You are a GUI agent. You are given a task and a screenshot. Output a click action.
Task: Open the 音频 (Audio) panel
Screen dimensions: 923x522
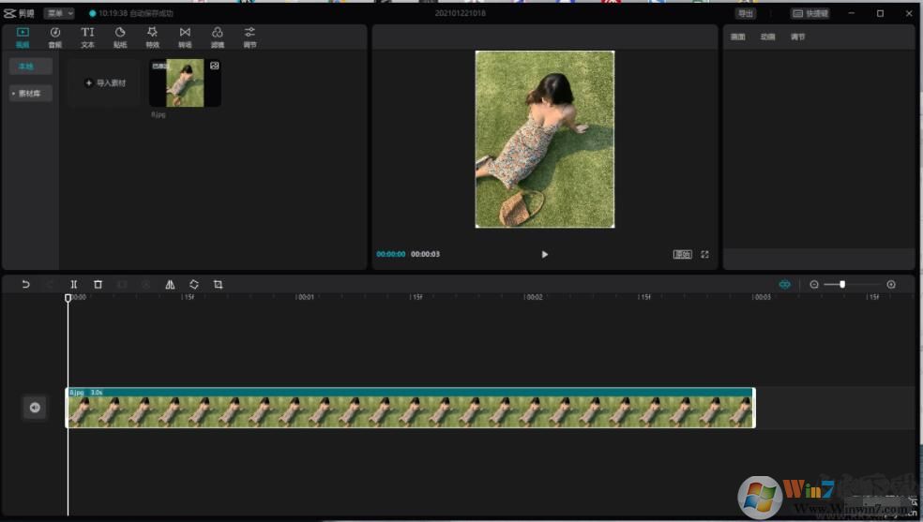coord(54,37)
